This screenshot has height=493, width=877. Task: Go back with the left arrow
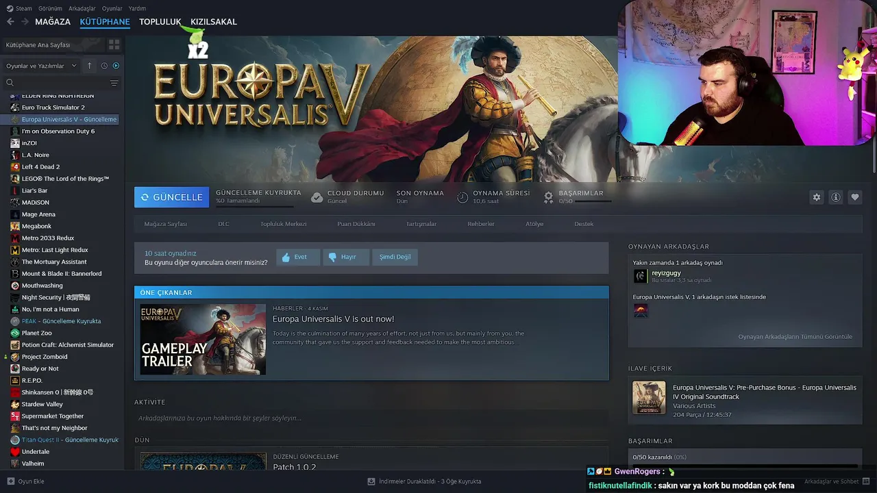click(10, 22)
